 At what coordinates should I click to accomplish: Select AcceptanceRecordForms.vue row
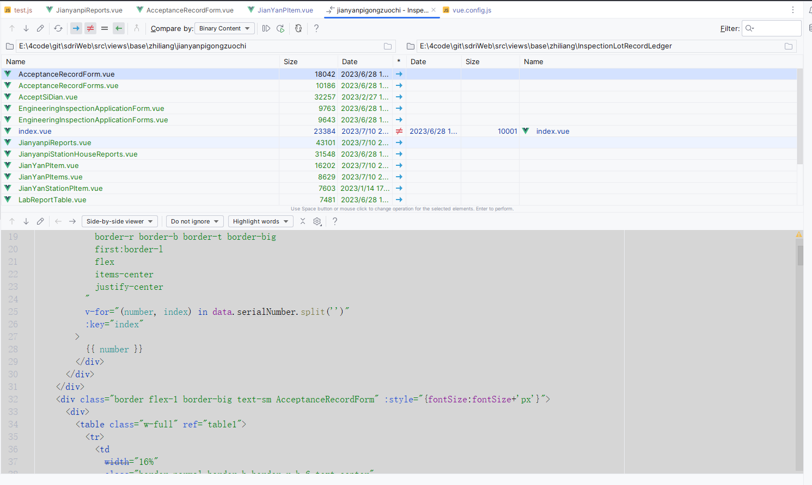click(x=399, y=85)
